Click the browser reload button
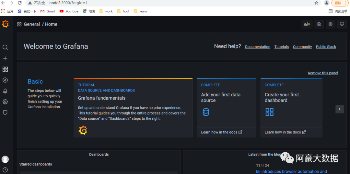 pyautogui.click(x=20, y=3)
